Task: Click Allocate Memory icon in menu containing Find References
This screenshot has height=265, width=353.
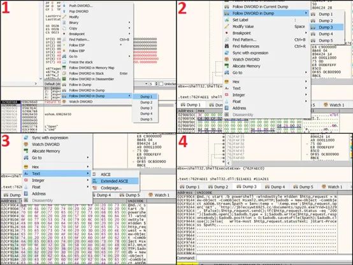Action: tap(227, 66)
